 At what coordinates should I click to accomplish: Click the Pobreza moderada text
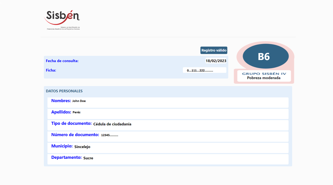click(264, 78)
